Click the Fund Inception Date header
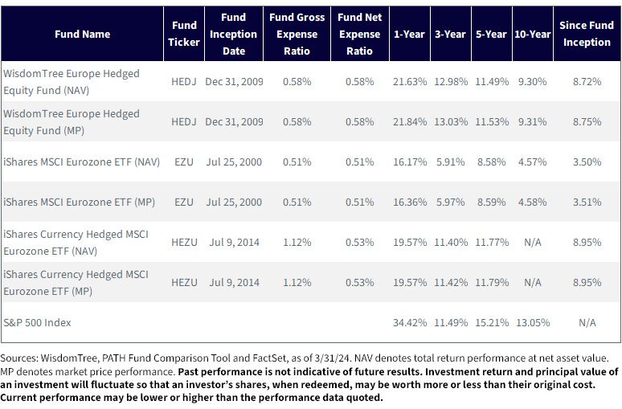 pos(234,34)
